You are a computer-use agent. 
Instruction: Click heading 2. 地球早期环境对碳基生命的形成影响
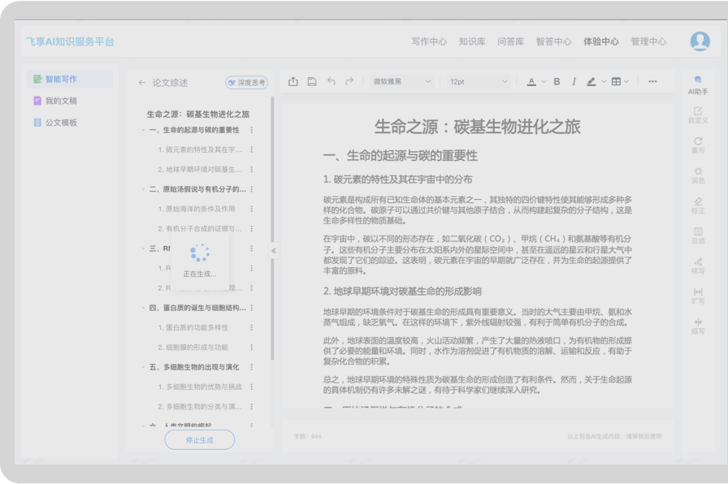coord(402,292)
